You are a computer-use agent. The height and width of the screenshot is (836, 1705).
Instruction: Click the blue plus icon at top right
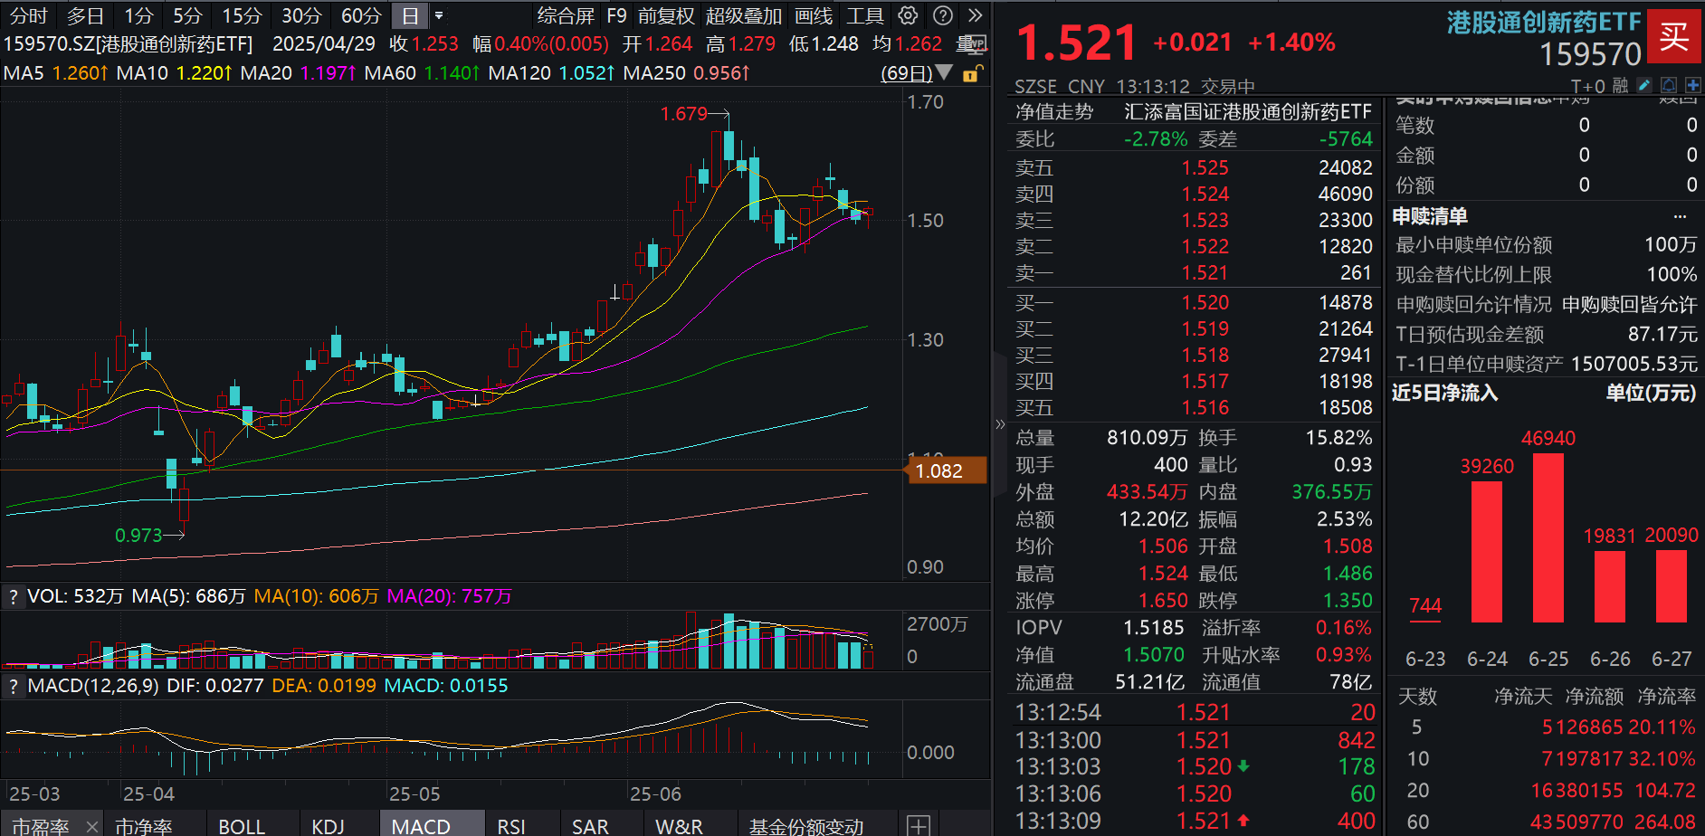point(1693,85)
